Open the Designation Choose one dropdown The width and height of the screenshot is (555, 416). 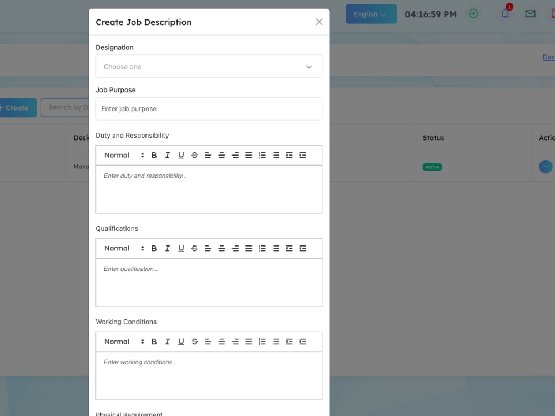[x=209, y=66]
